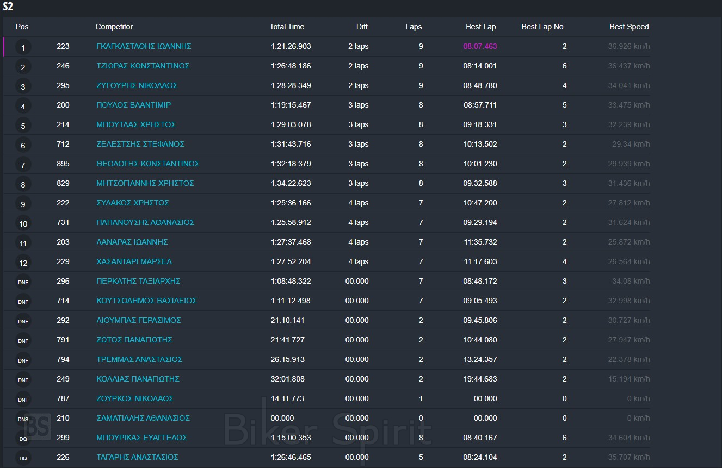Open ΤΖΙΩΡΑΣ ΚΩΝΣΤΑΝΤΙΝΟΣ competitor link
Viewport: 722px width, 468px height.
coord(143,66)
